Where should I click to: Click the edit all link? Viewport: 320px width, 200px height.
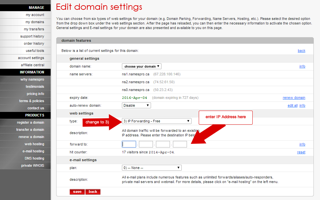pyautogui.click(x=292, y=105)
